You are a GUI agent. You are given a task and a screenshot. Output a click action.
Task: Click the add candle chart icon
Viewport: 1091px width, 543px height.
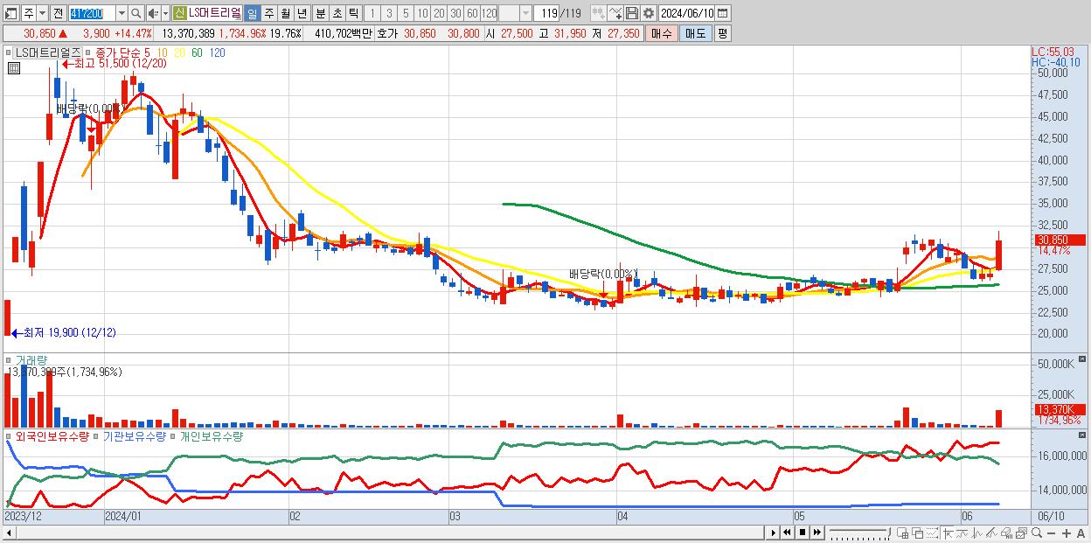598,13
